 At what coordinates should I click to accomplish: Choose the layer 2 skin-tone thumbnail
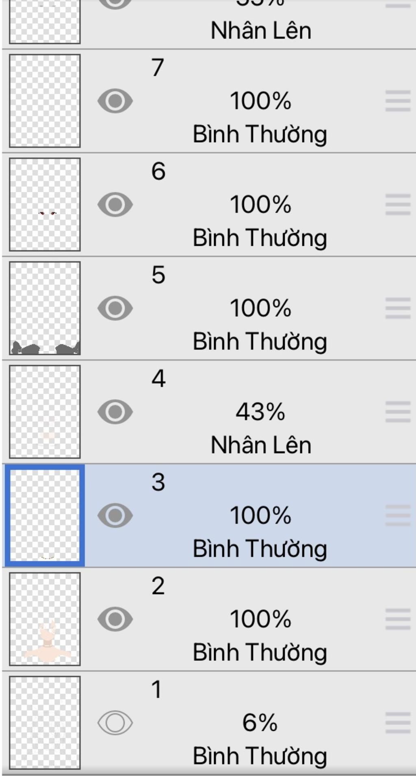click(x=45, y=619)
